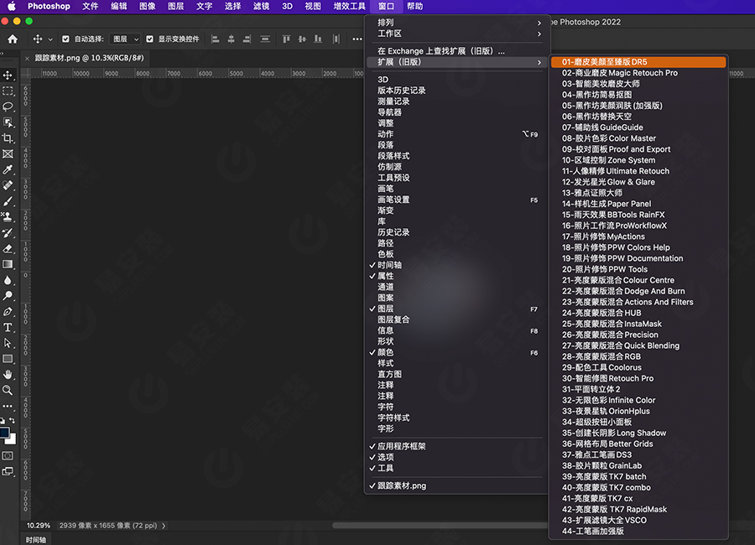Select the Gradient tool
This screenshot has width=755, height=545.
click(8, 264)
